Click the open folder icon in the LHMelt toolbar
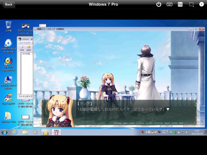This screenshot has width=207, height=155. [x=29, y=48]
